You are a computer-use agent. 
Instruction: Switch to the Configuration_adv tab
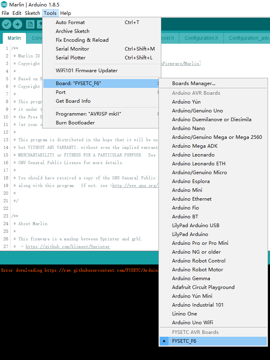coord(247,38)
